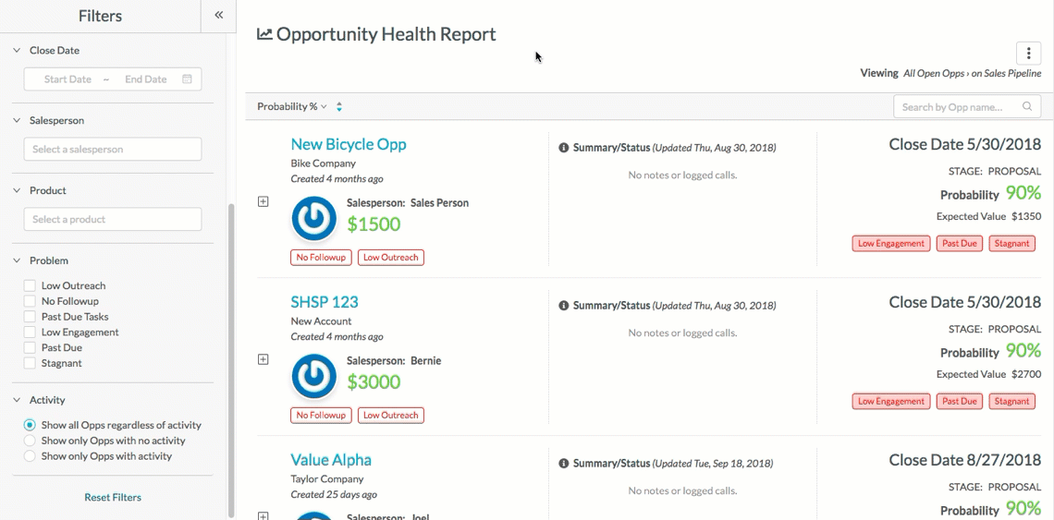The image size is (1054, 520).
Task: Open the three-dot options menu
Action: click(x=1028, y=54)
